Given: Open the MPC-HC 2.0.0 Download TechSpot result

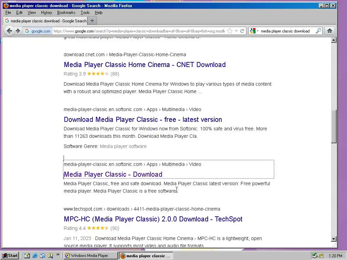Looking at the screenshot, I should [x=153, y=219].
